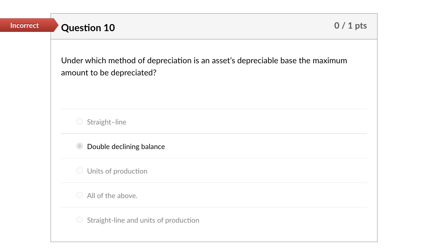Click the Units of production label text

(117, 171)
